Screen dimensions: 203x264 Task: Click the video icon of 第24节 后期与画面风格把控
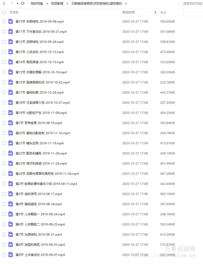11,173
